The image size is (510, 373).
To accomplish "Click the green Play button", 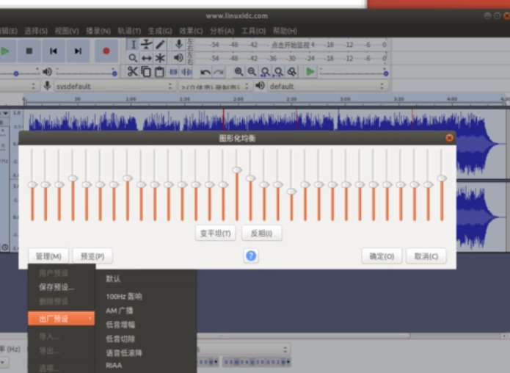I will pyautogui.click(x=6, y=51).
